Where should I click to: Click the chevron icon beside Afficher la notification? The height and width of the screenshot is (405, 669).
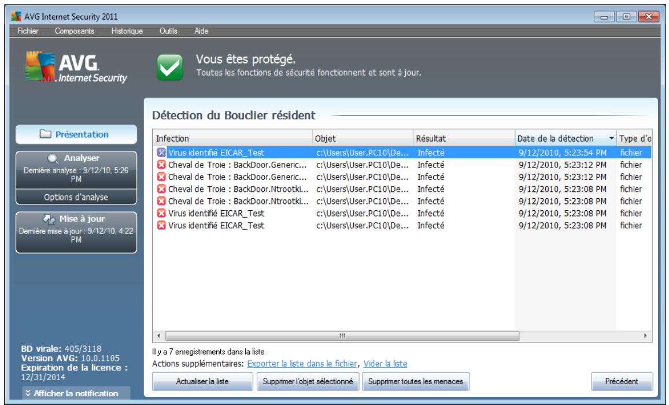28,393
